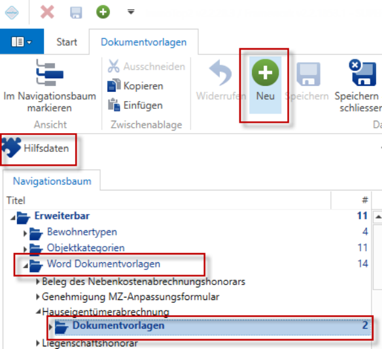Select the Bewohnertypen folder
Viewport: 382px width, 349px height.
(x=82, y=232)
